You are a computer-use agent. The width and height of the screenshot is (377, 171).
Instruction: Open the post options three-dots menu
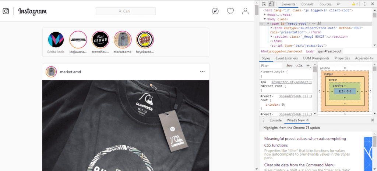[x=202, y=72]
